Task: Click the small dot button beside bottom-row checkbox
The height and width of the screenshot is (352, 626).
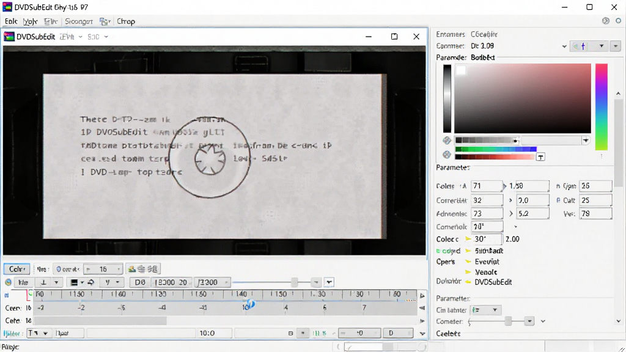Action: pyautogui.click(x=303, y=333)
